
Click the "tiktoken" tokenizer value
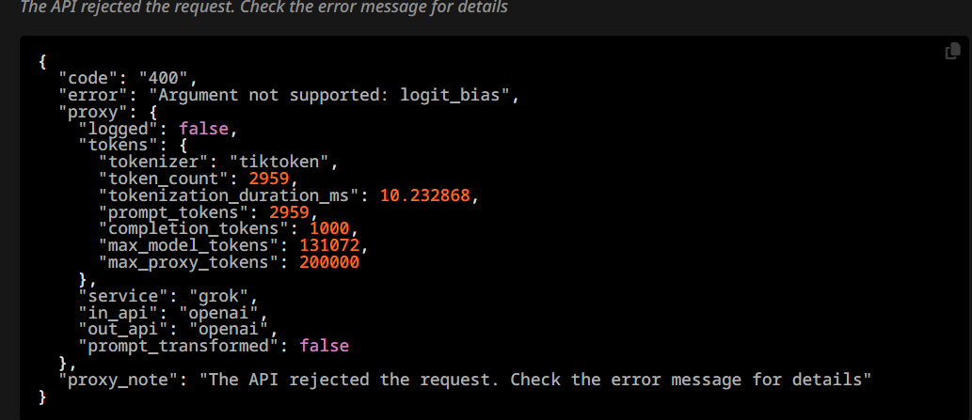click(x=279, y=163)
